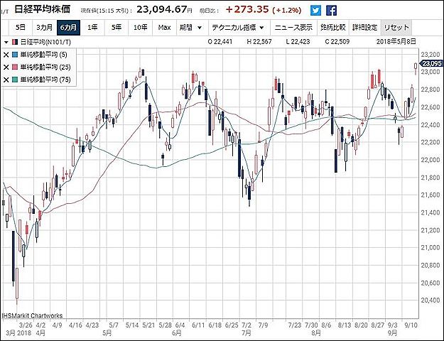444x341 pixels.
Task: Open the 期間 dropdown
Action: 191,28
